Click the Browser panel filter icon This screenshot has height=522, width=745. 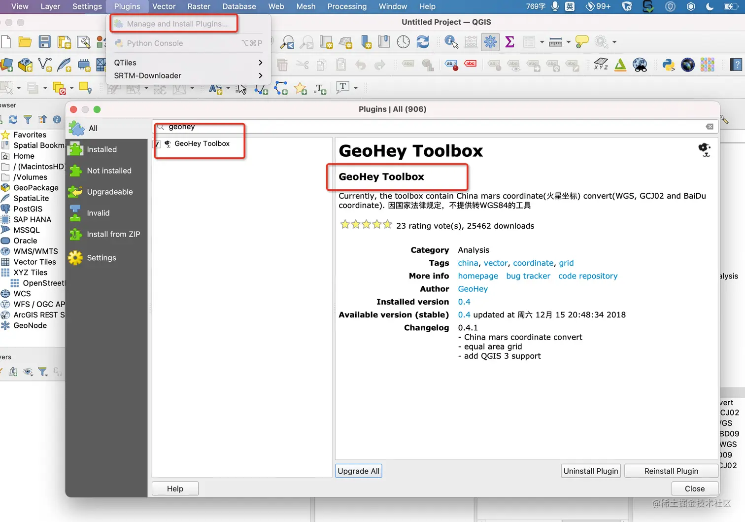(28, 119)
